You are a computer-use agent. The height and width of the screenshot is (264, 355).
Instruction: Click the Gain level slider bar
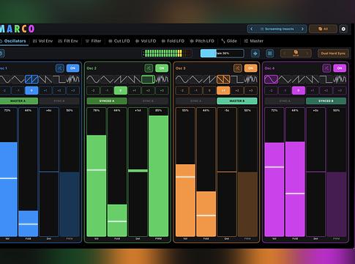222,54
